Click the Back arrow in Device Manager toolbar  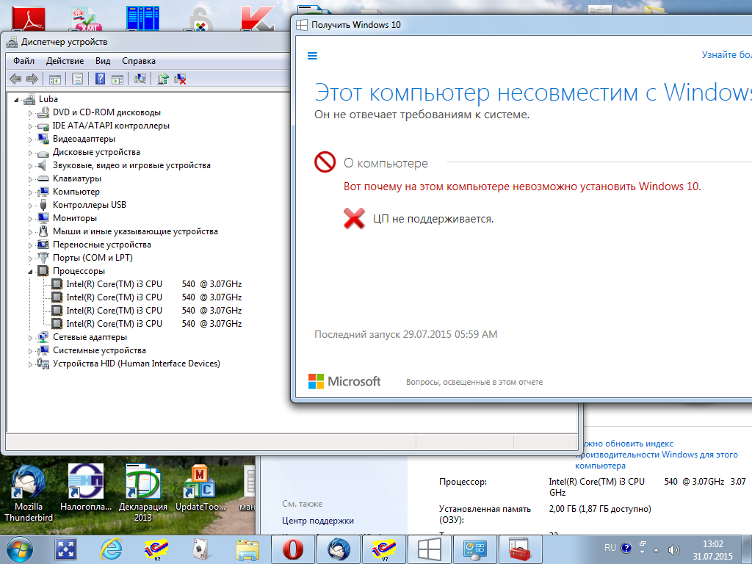tap(15, 79)
